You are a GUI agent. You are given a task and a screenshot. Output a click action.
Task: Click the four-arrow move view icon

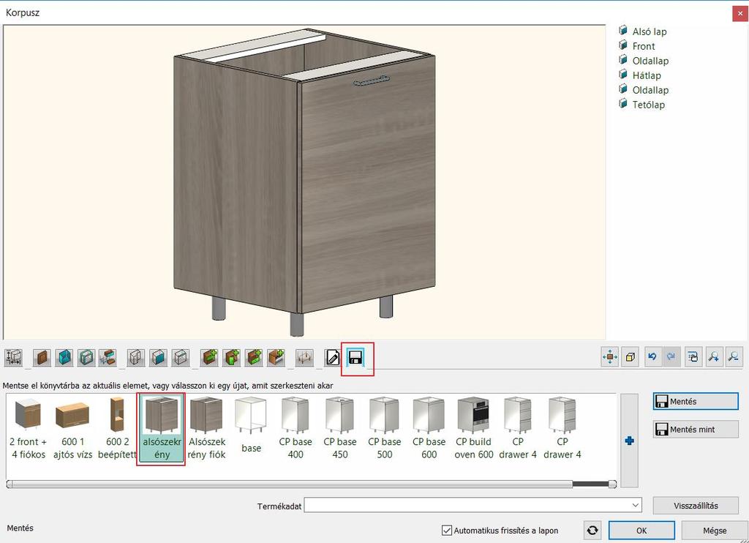coord(610,356)
